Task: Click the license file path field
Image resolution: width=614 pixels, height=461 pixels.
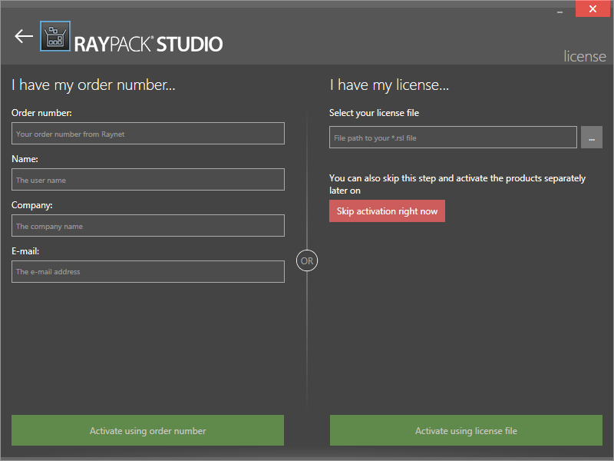Action: point(453,138)
